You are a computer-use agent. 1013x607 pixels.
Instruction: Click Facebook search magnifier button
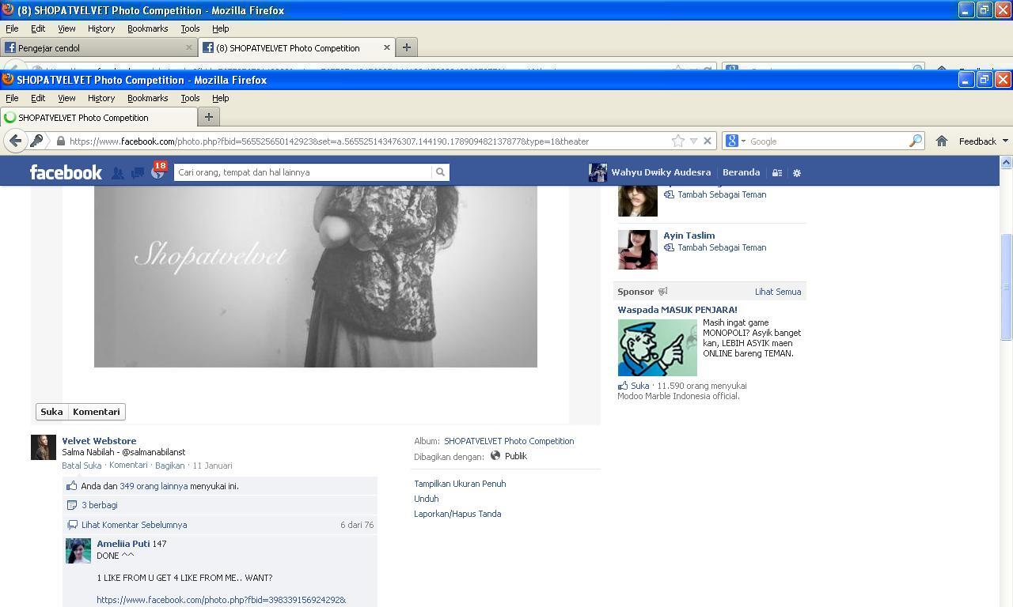(x=440, y=172)
